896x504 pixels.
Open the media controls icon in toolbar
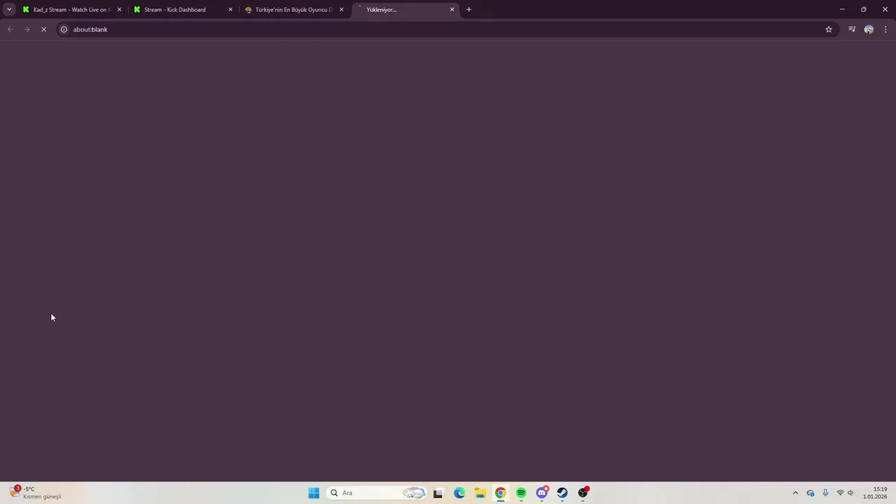[x=852, y=29]
